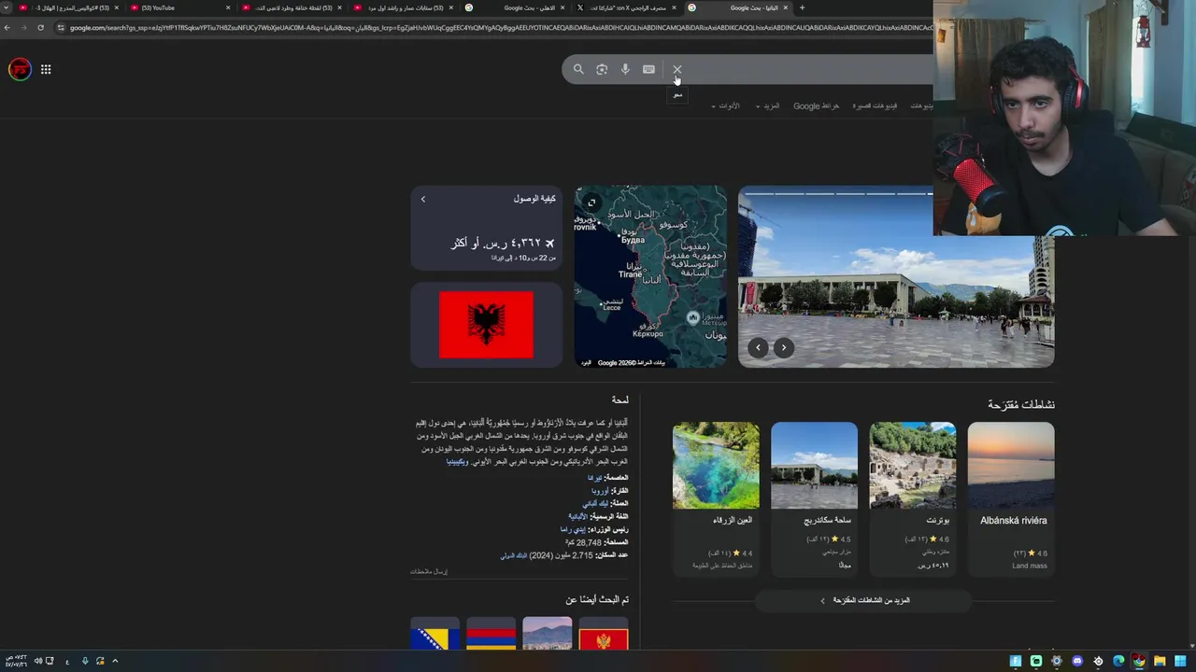Image resolution: width=1196 pixels, height=672 pixels.
Task: Open Bosnia flag related search
Action: 435,634
